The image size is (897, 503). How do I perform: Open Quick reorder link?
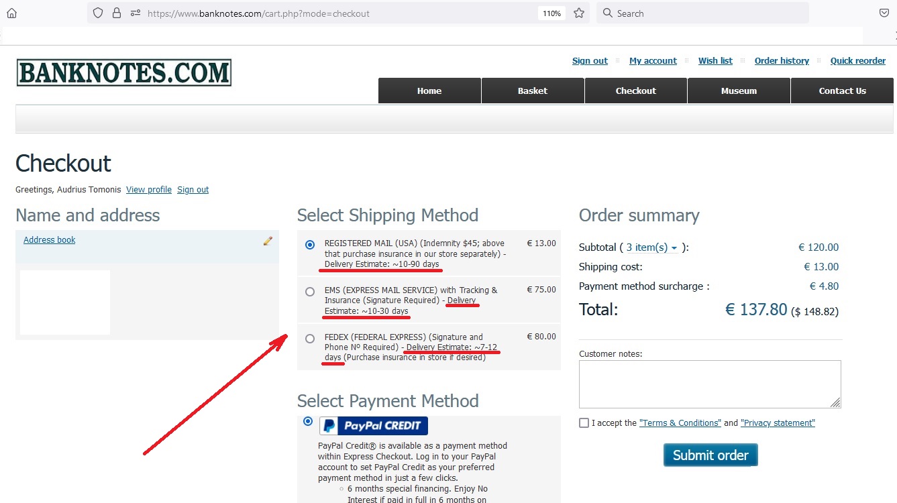point(858,60)
